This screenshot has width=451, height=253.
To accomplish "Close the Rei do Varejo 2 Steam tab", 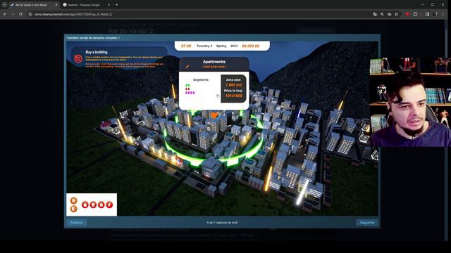I will pos(56,5).
